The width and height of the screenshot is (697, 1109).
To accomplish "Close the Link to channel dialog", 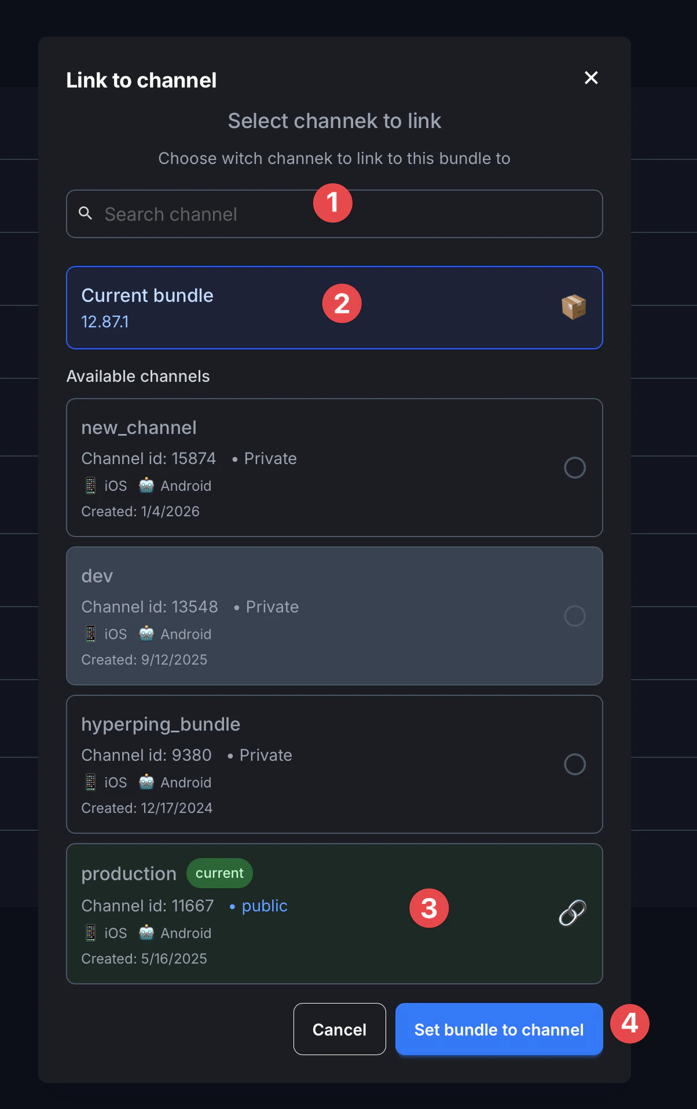I will pyautogui.click(x=591, y=78).
